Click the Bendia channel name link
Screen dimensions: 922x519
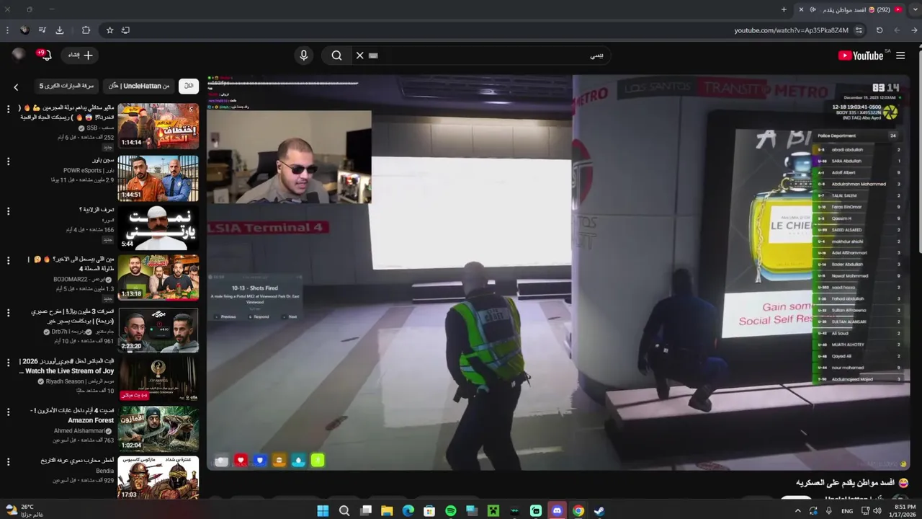(104, 471)
